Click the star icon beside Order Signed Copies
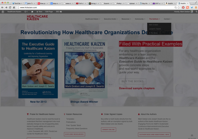 point(102,114)
